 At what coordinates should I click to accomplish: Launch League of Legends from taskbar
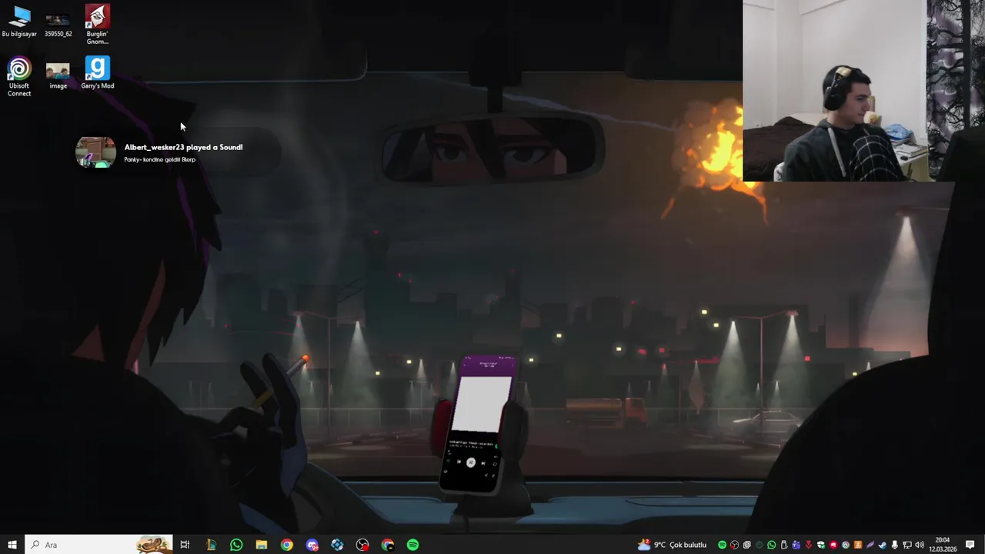pos(211,545)
